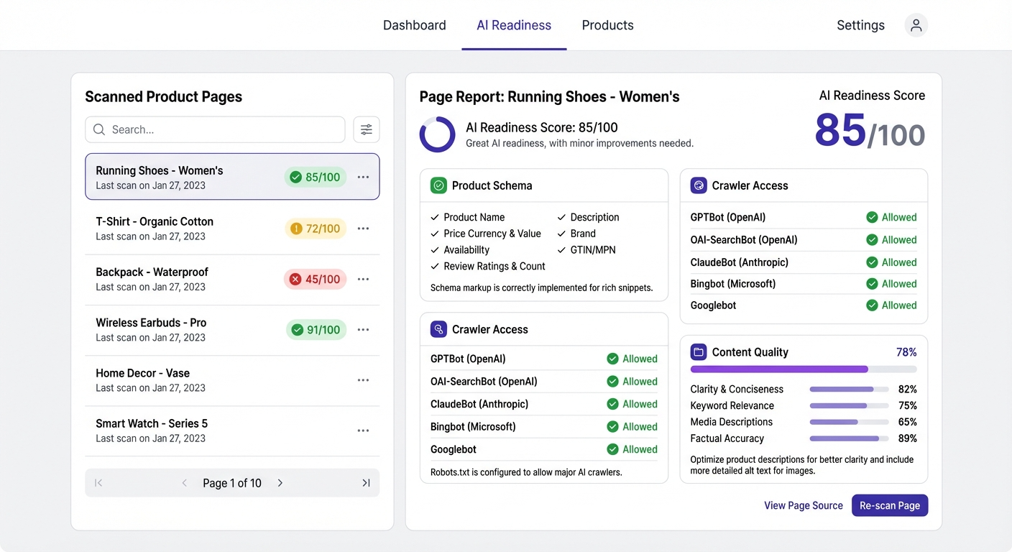Open the options menu for T-Shirt Organic Cotton

click(363, 228)
